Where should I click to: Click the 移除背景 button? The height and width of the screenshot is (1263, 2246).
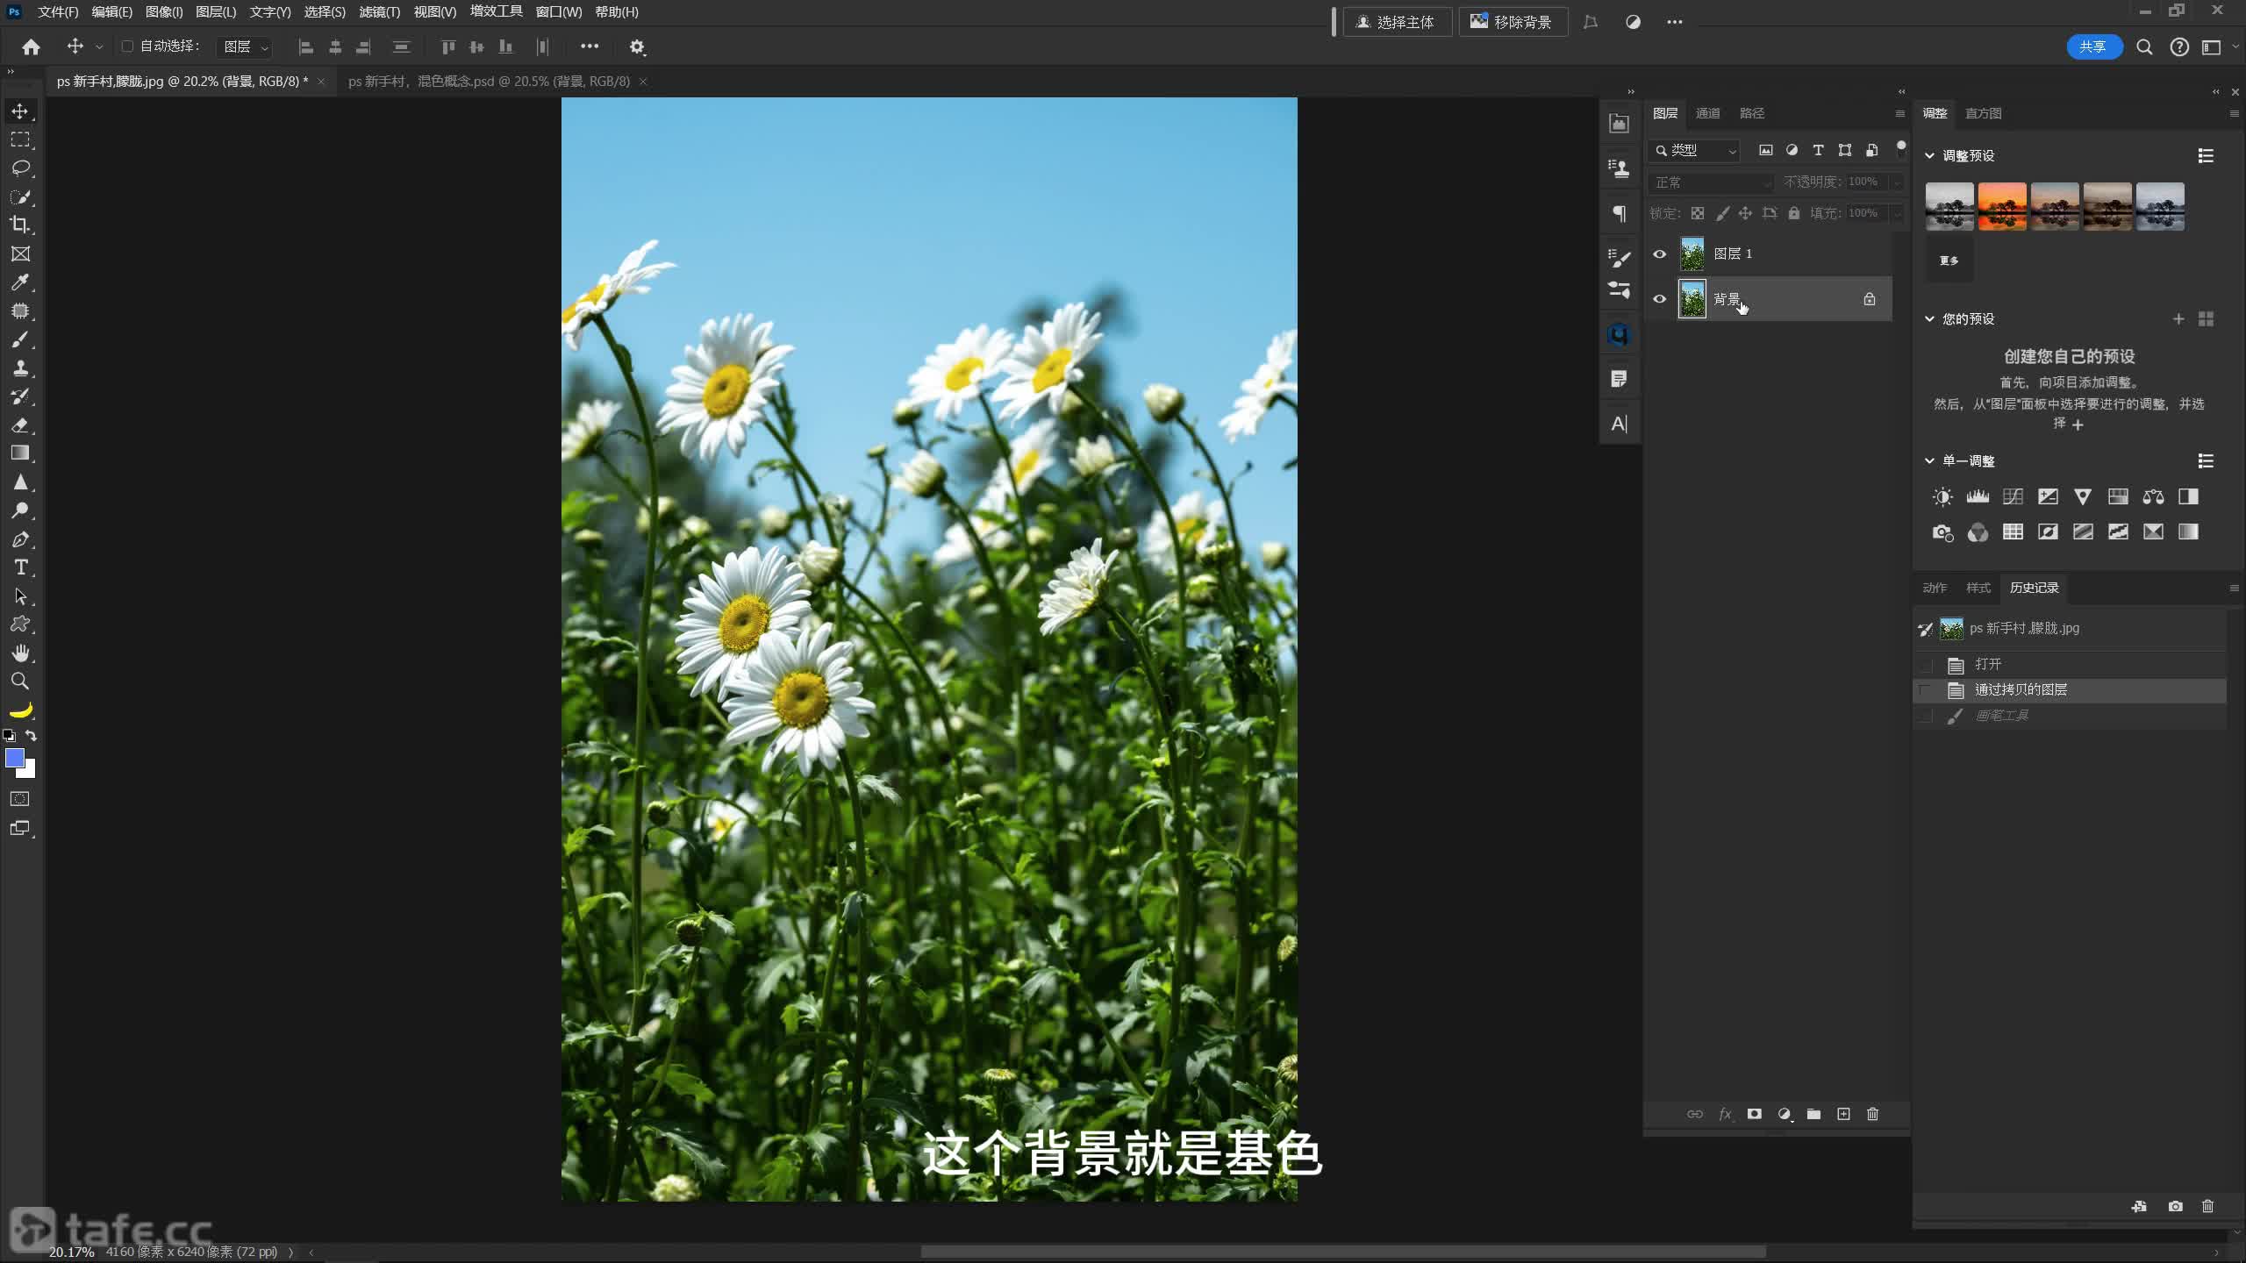coord(1513,22)
